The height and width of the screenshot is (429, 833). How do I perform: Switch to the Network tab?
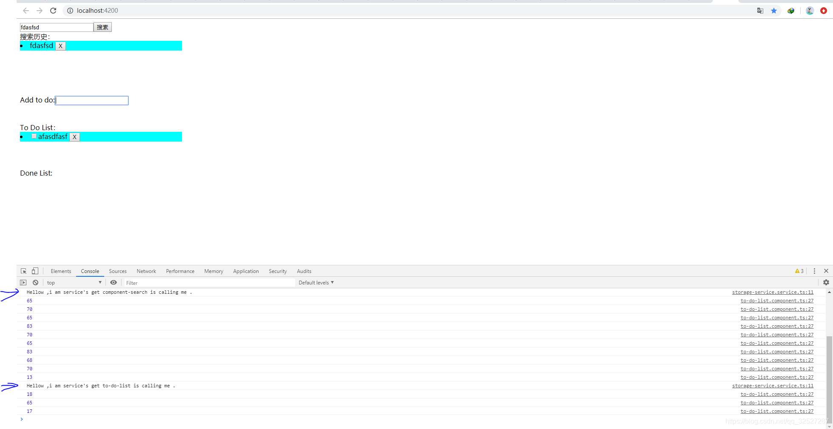click(x=146, y=271)
